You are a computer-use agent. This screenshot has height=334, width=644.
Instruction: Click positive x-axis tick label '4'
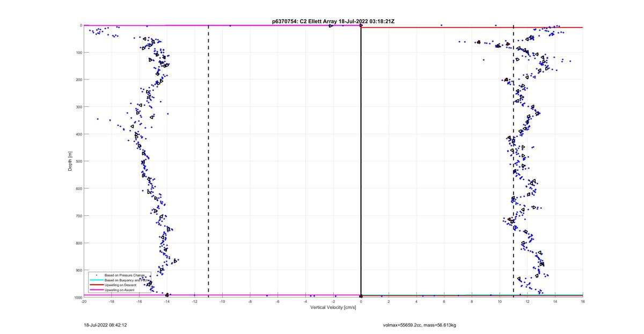tap(416, 302)
